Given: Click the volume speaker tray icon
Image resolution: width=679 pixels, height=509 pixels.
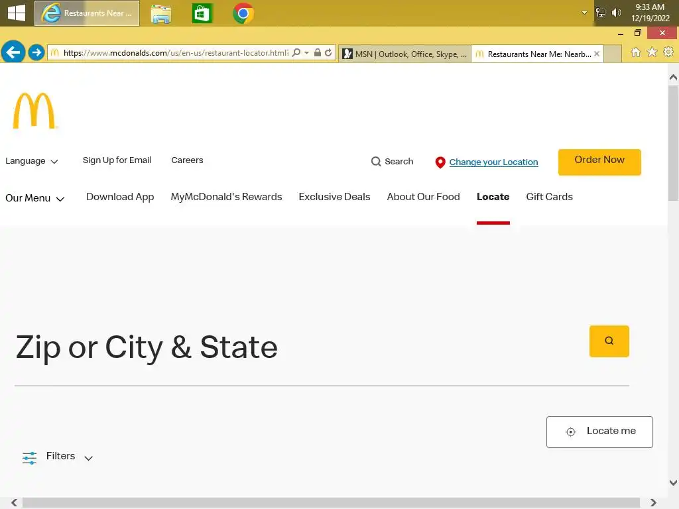Looking at the screenshot, I should pyautogui.click(x=616, y=13).
